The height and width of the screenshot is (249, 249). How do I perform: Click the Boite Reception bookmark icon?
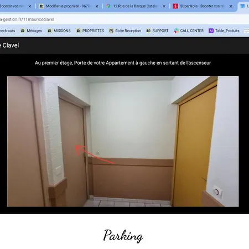pyautogui.click(x=111, y=31)
